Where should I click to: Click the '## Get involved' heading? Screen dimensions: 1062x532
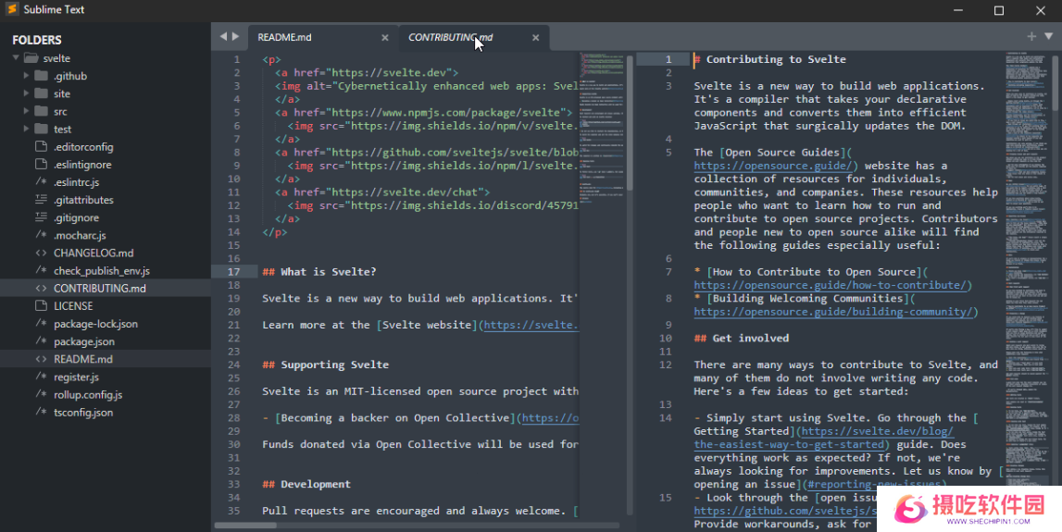pos(742,338)
